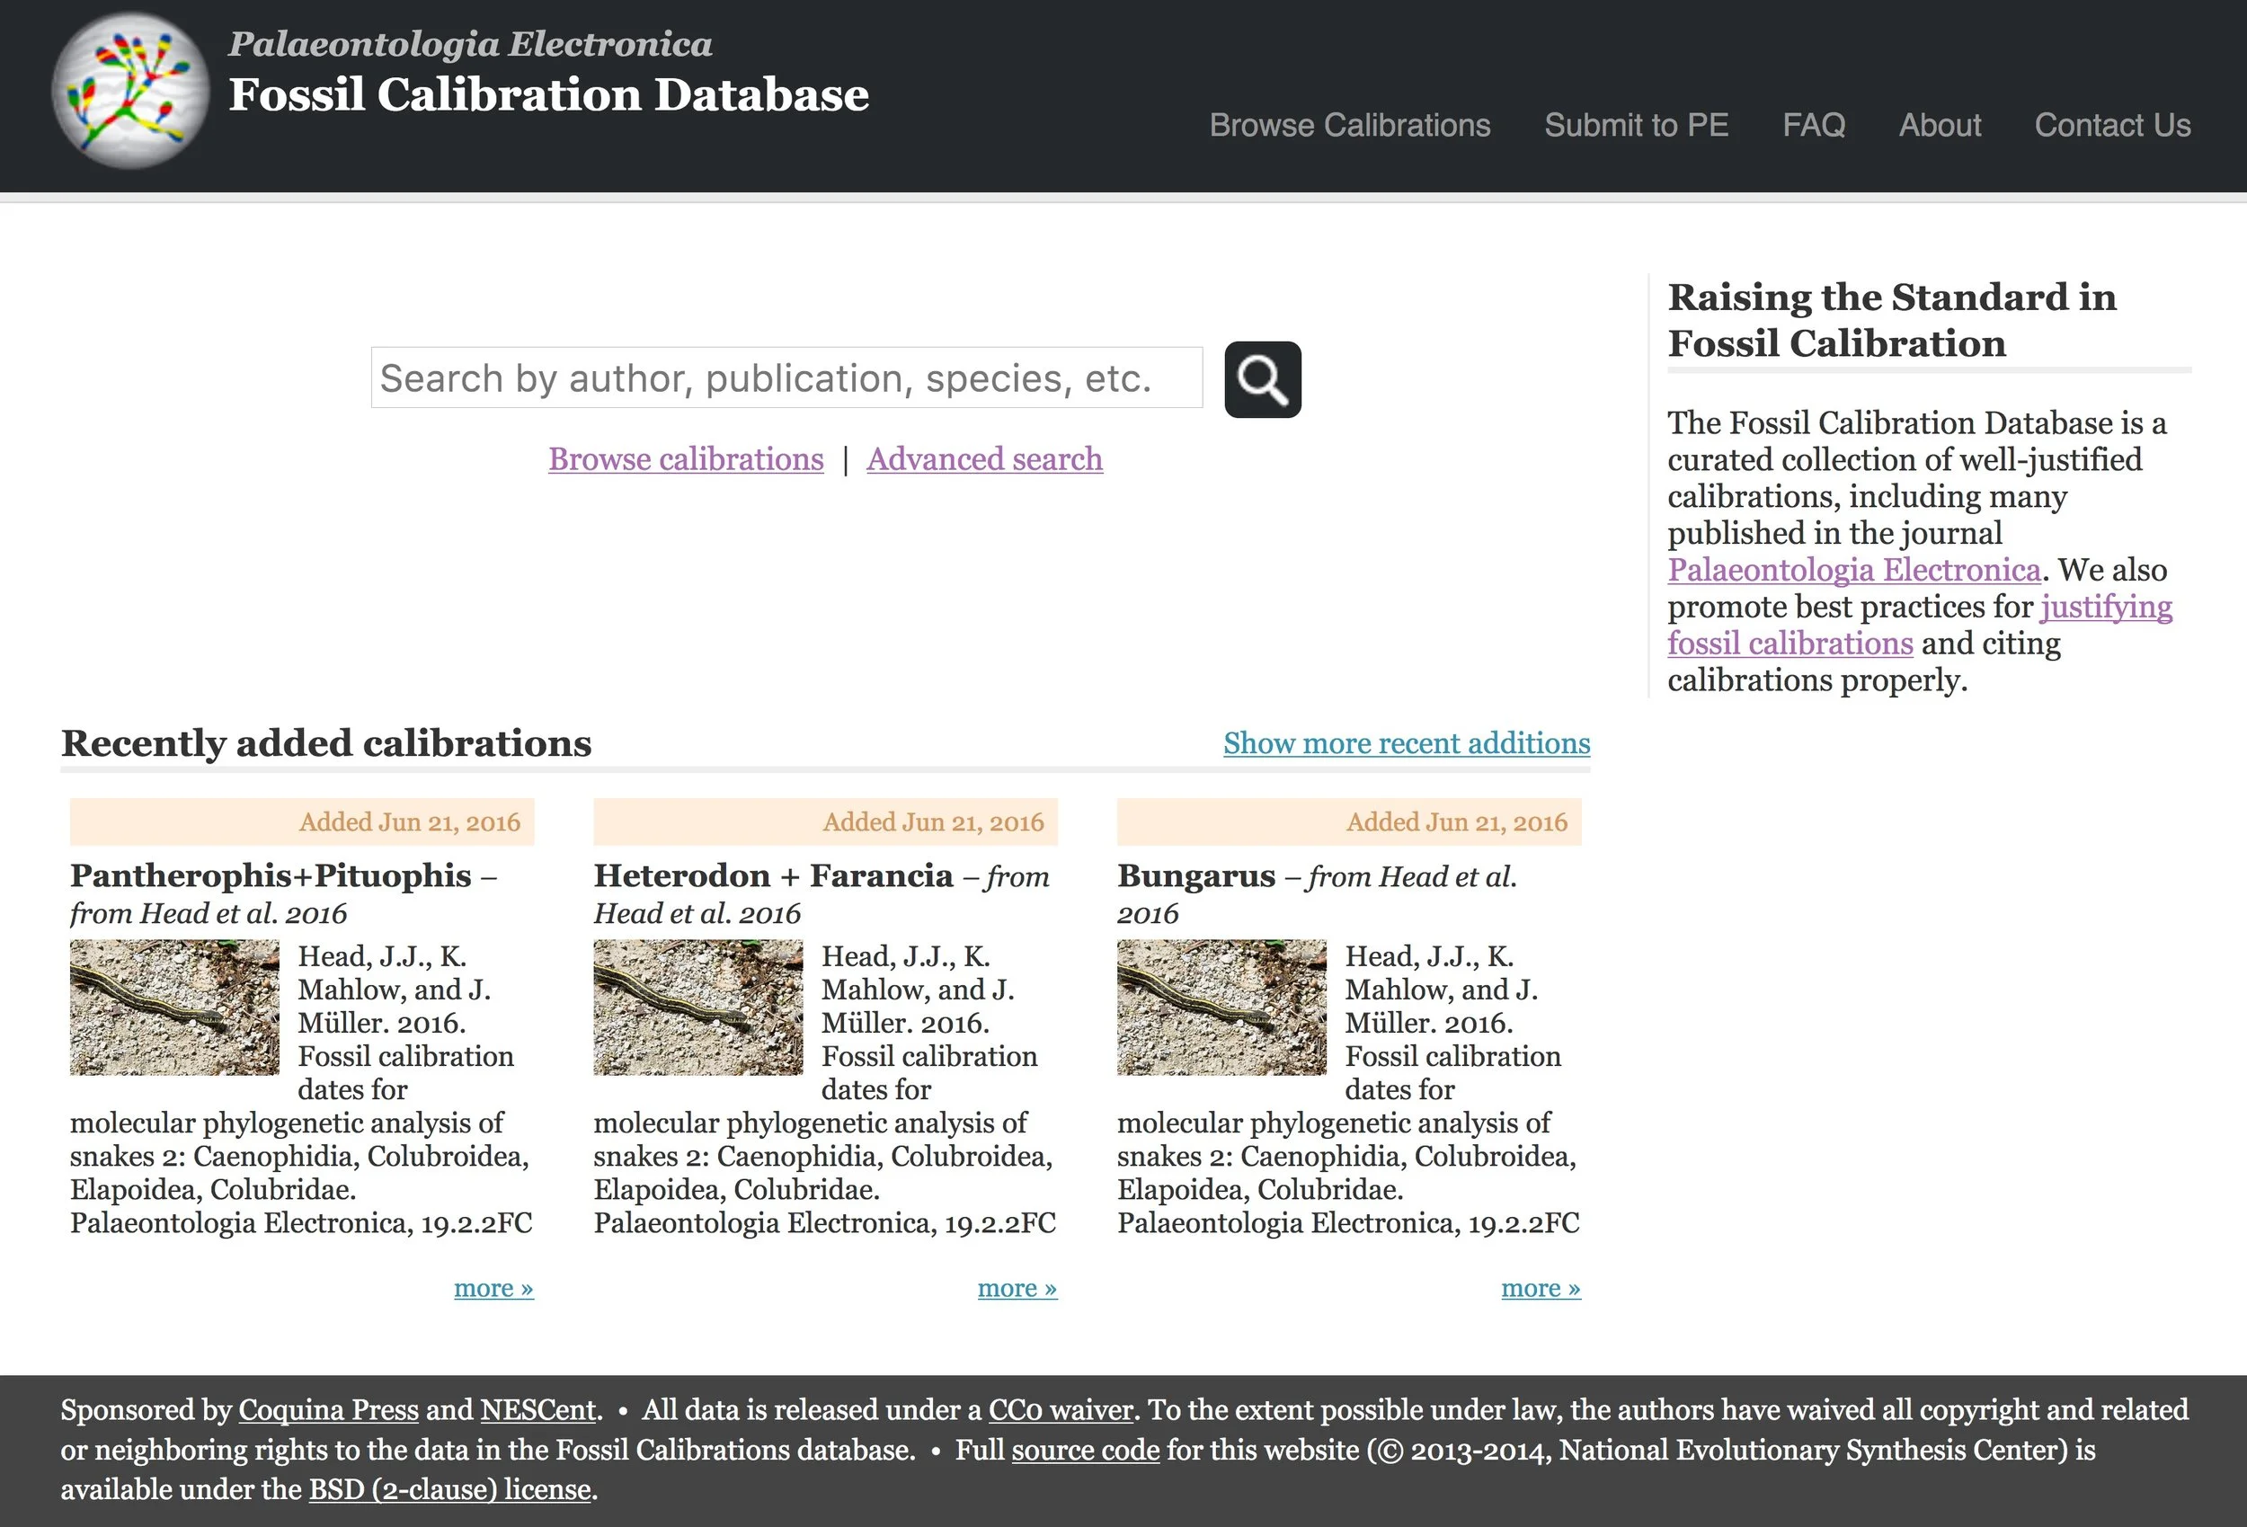Screen dimensions: 2247x1527
Task: Go to Submit to PE page
Action: tap(1636, 125)
